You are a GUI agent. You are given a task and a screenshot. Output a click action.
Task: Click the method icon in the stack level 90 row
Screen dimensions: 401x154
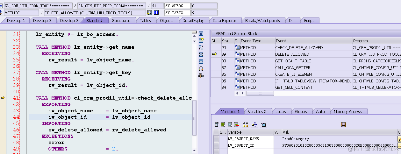click(237, 47)
